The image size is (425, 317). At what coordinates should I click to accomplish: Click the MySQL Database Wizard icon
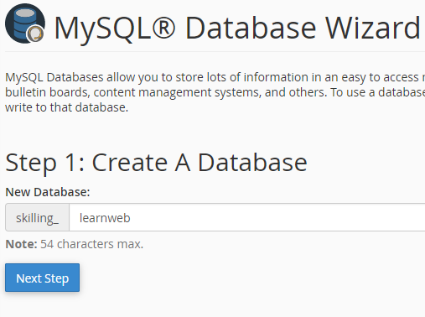[x=25, y=23]
